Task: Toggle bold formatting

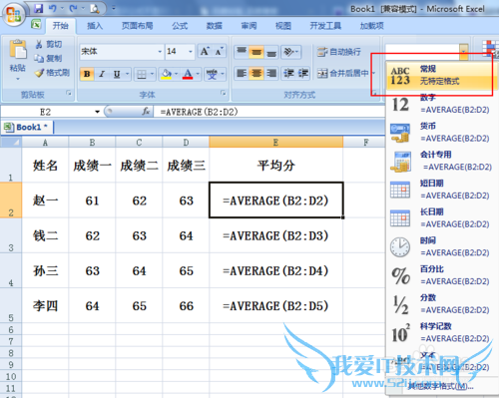Action: 87,74
